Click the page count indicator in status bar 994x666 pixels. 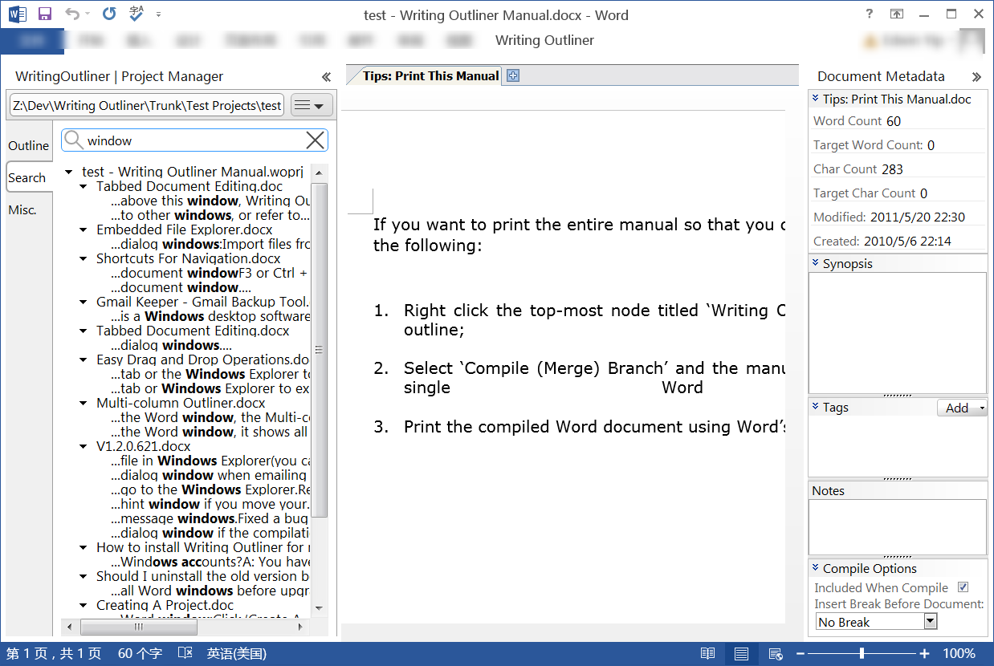[x=54, y=654]
